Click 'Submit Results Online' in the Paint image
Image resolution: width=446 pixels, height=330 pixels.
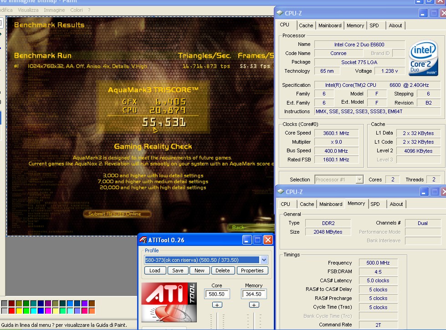(117, 214)
